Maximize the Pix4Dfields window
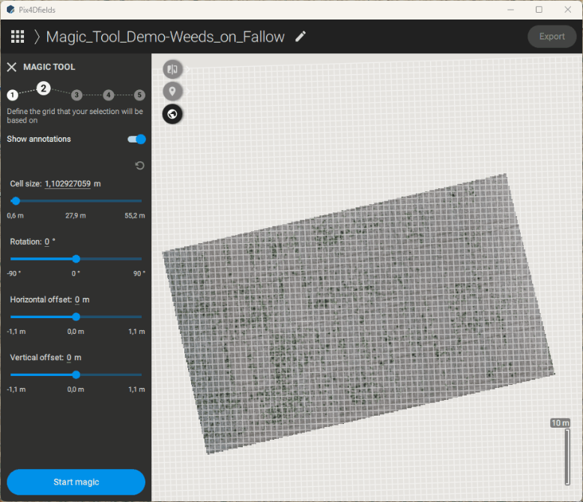 [x=539, y=10]
